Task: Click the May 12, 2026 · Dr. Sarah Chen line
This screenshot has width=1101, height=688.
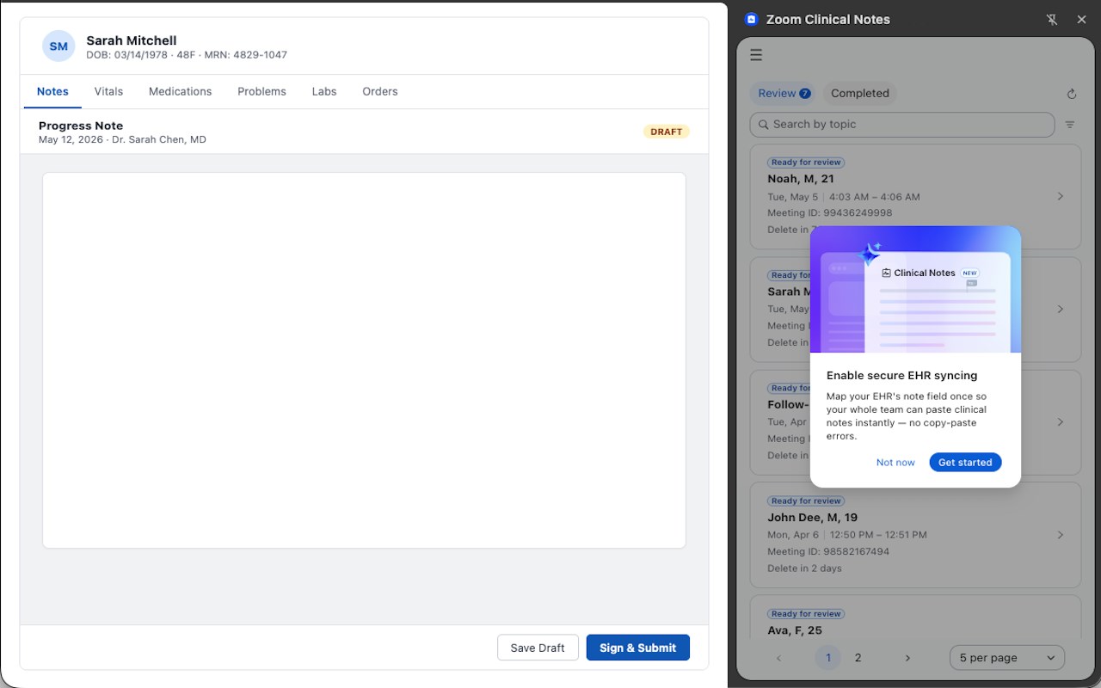Action: (122, 139)
